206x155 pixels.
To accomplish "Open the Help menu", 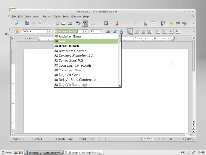I will pos(86,17).
